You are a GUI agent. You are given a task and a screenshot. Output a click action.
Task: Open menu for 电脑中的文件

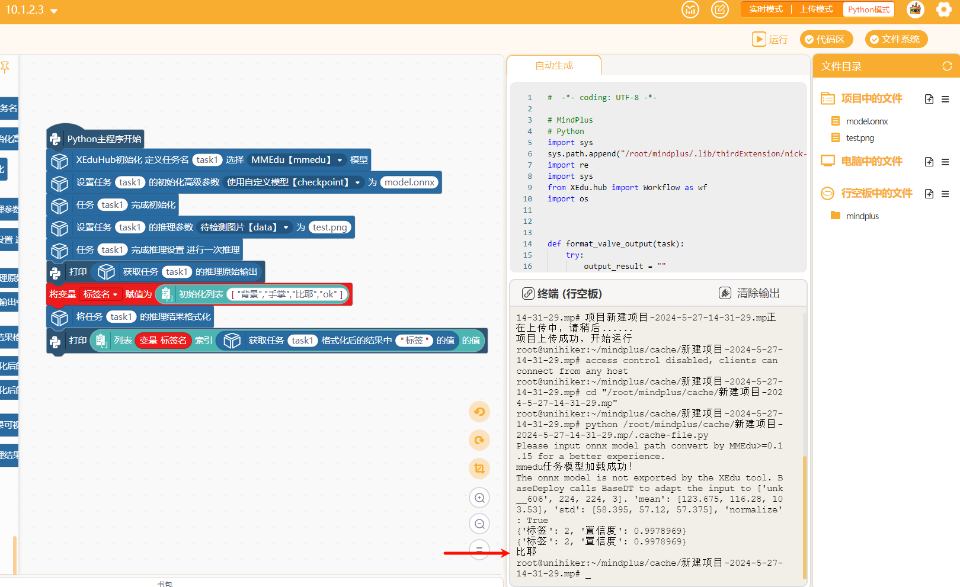(945, 162)
